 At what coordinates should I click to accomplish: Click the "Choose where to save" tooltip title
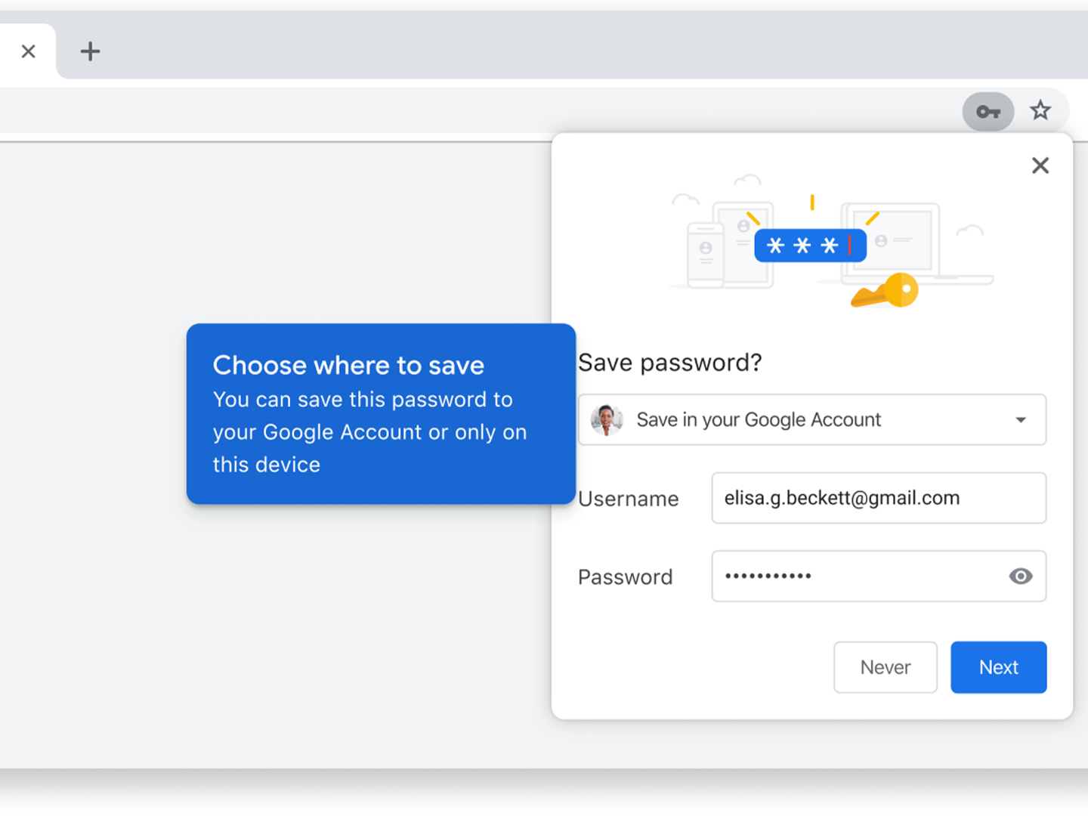click(x=348, y=366)
